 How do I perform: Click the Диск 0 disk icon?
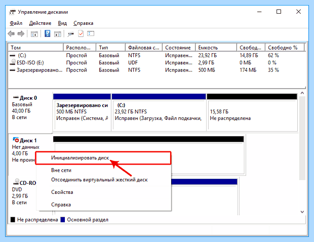(x=16, y=98)
